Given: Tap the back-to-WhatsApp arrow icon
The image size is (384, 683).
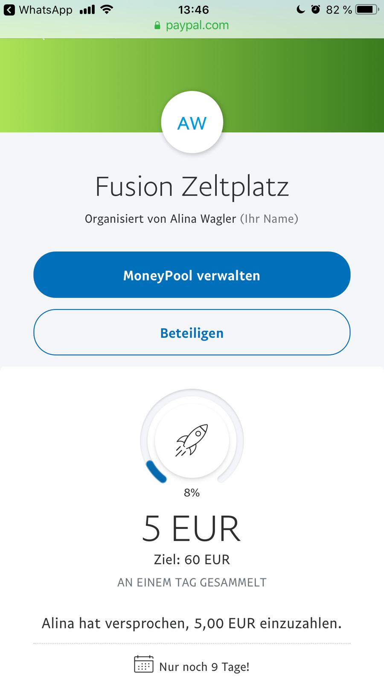Looking at the screenshot, I should [9, 10].
